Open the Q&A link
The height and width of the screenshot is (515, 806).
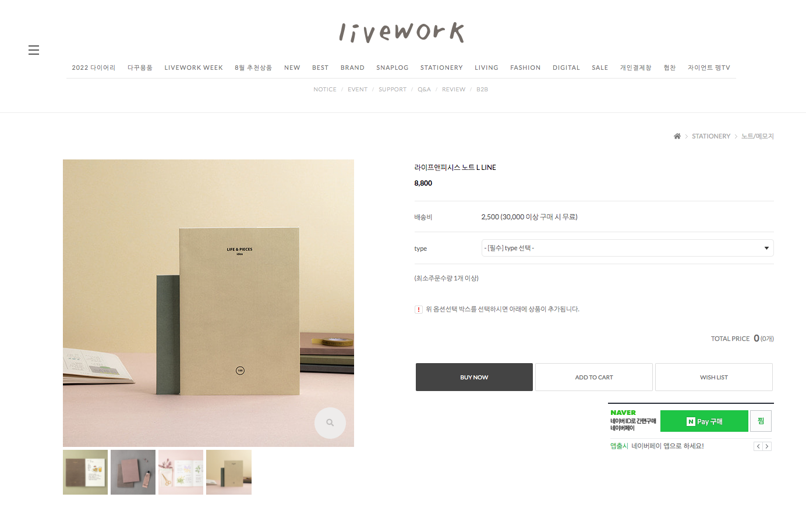[x=424, y=90]
